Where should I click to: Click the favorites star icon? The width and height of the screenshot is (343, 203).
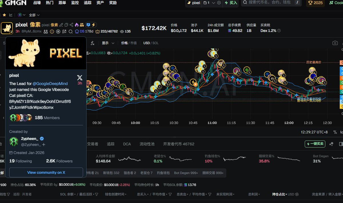(4, 15)
